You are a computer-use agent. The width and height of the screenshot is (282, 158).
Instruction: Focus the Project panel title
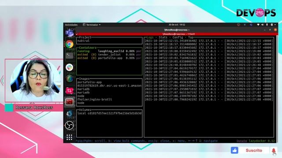85,37
